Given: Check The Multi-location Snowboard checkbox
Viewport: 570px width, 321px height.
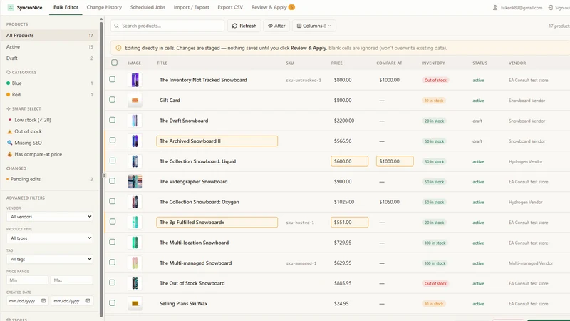Looking at the screenshot, I should (x=113, y=242).
